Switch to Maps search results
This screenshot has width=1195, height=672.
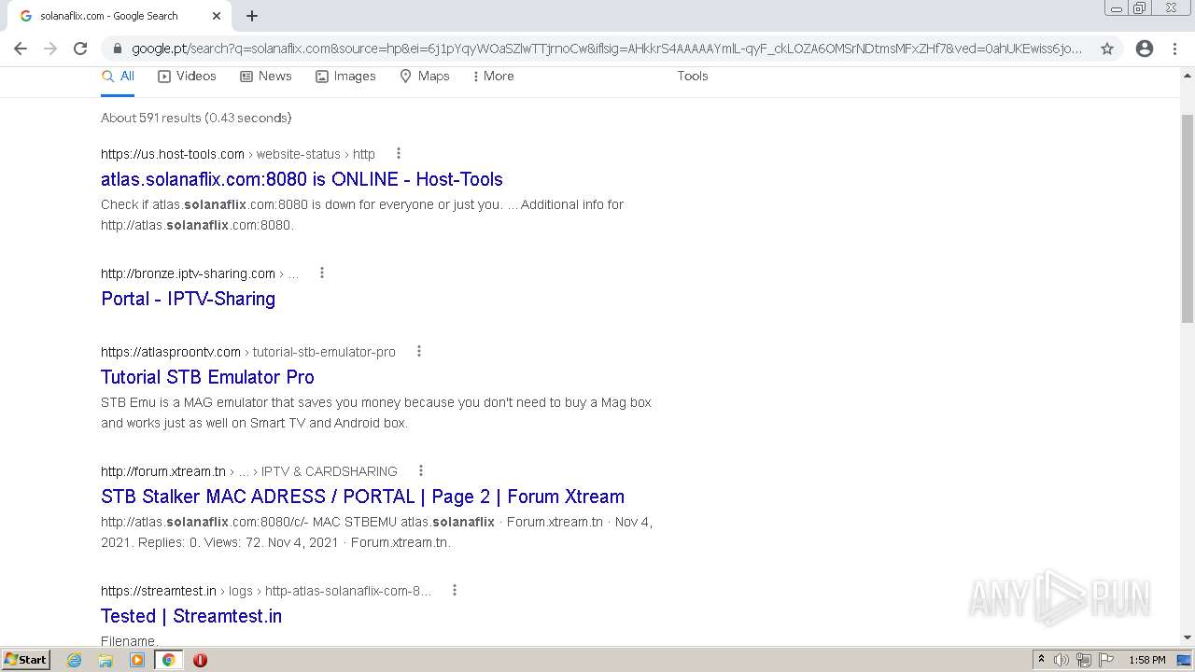pyautogui.click(x=425, y=77)
